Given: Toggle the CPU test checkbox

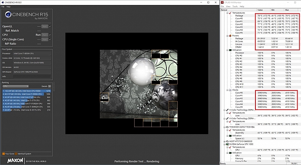Looking at the screenshot, I should pyautogui.click(x=50, y=35).
